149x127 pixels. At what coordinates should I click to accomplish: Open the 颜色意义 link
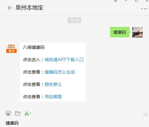(53, 84)
